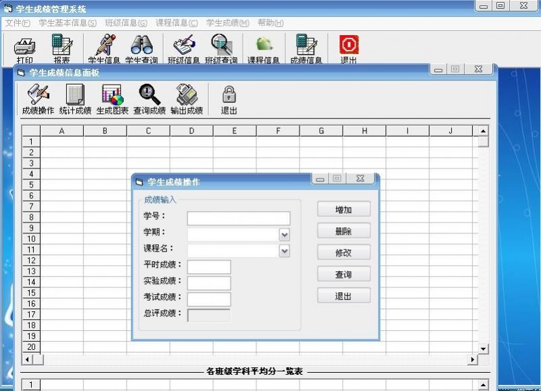Open the 学生查询 binoculars icon
Viewport: 541px width, 391px height.
pyautogui.click(x=141, y=47)
